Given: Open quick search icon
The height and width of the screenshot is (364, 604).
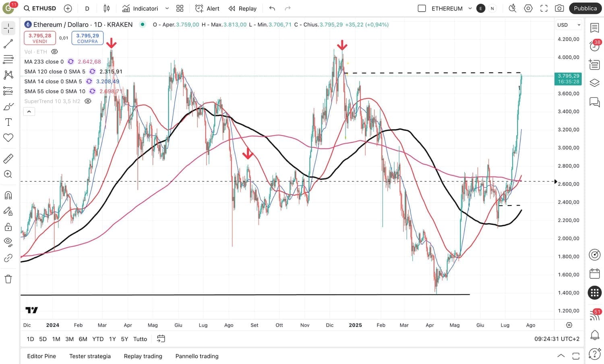Looking at the screenshot, I should (513, 8).
